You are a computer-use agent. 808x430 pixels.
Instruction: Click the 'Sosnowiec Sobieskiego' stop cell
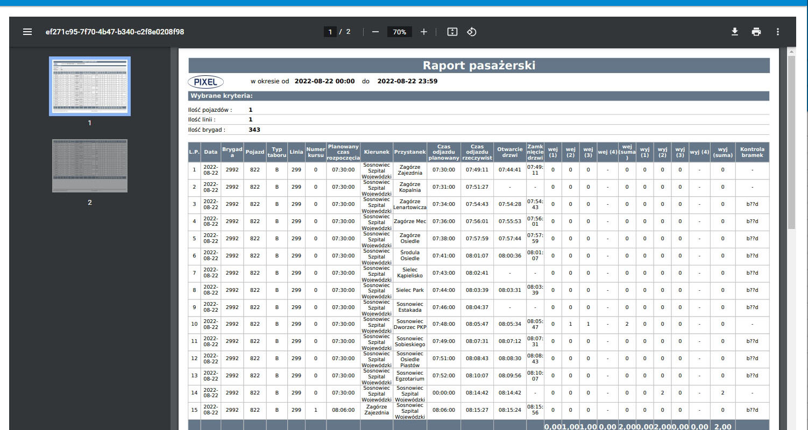coord(410,341)
